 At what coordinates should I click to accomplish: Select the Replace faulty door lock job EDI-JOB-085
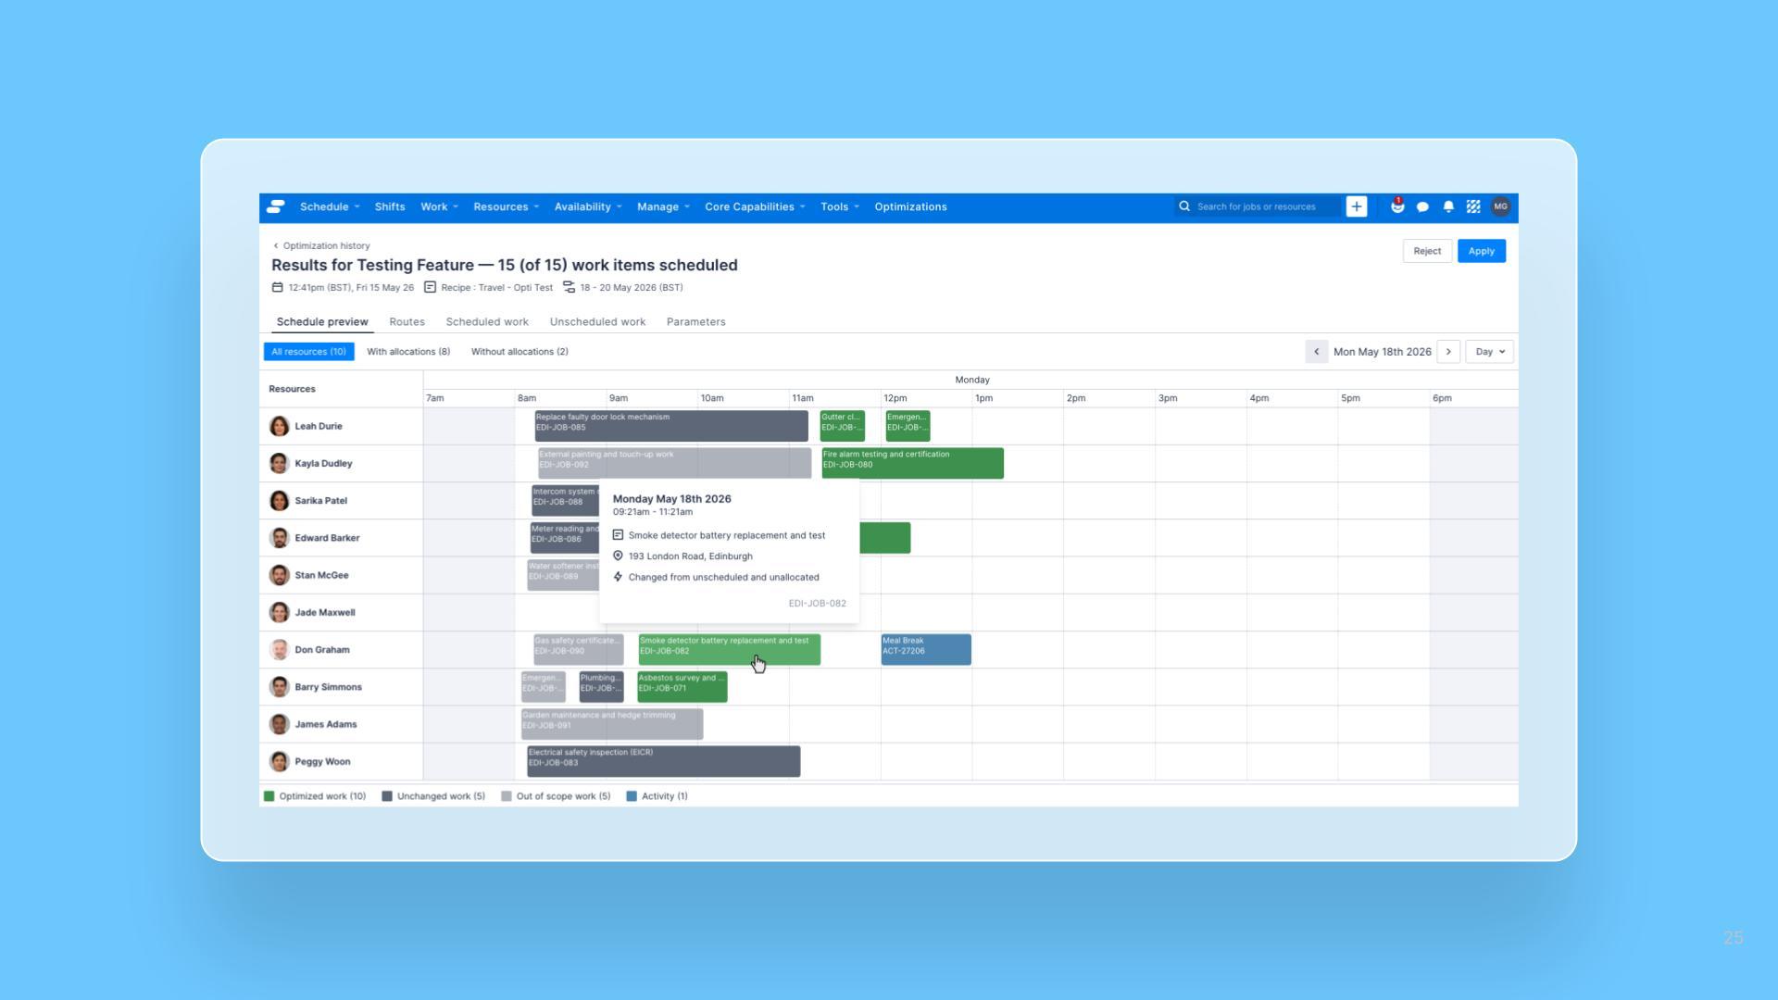(671, 426)
